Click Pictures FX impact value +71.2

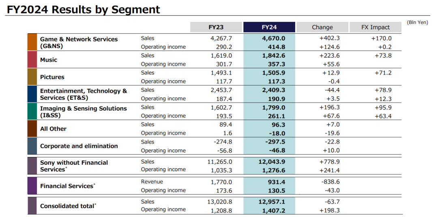pos(383,73)
